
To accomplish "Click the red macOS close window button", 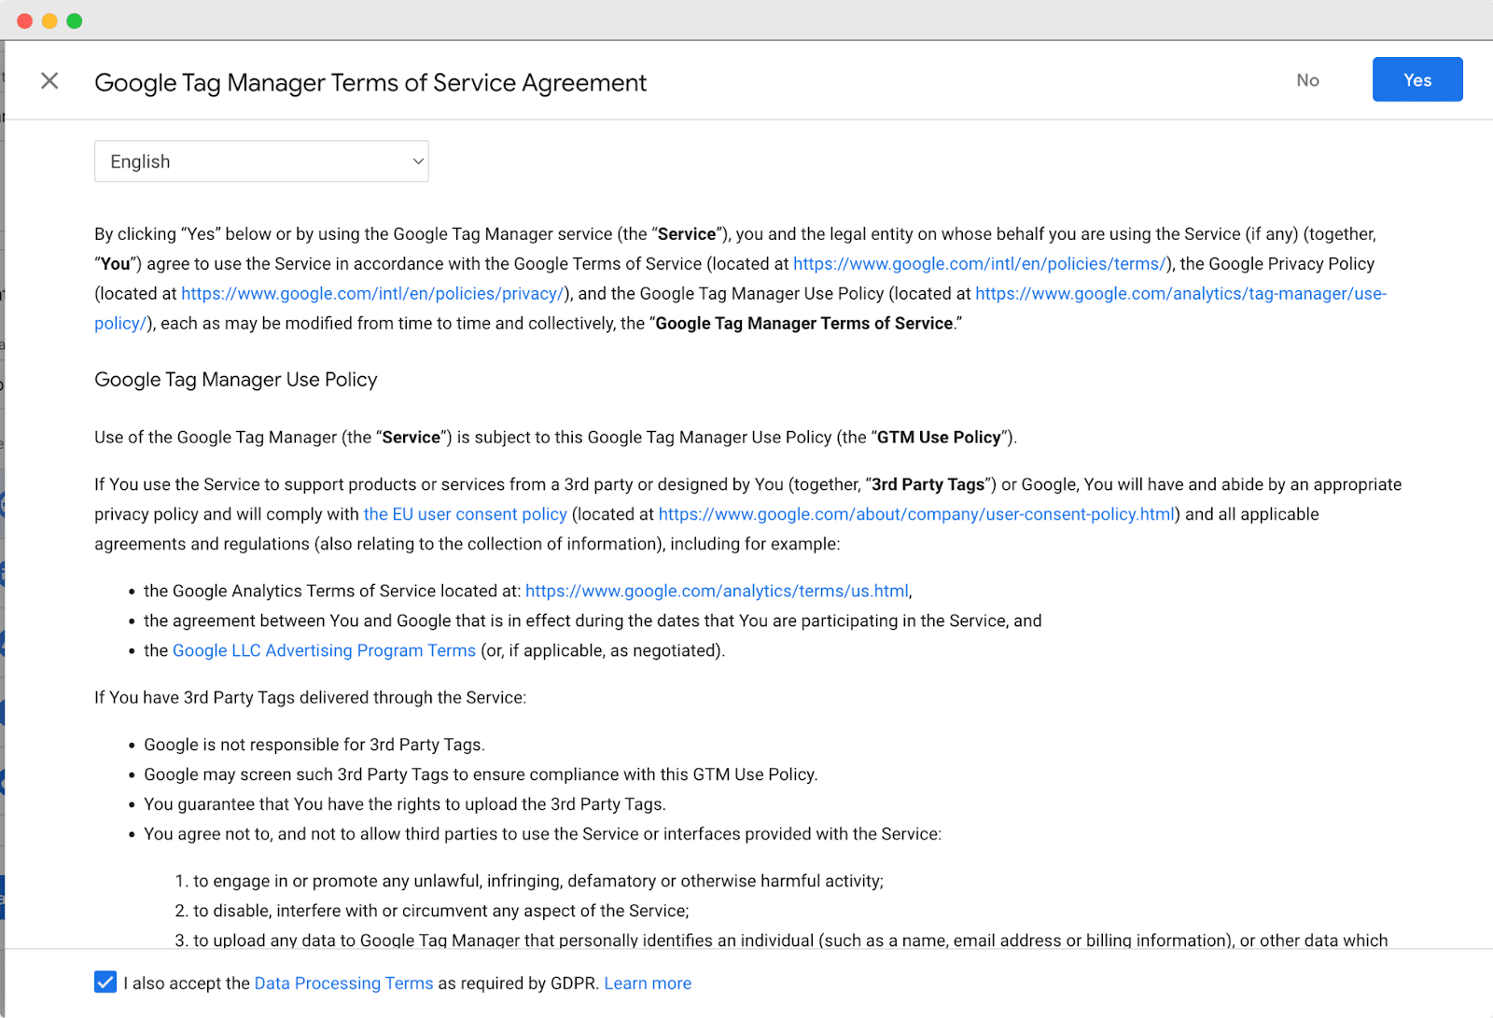I will [x=25, y=21].
